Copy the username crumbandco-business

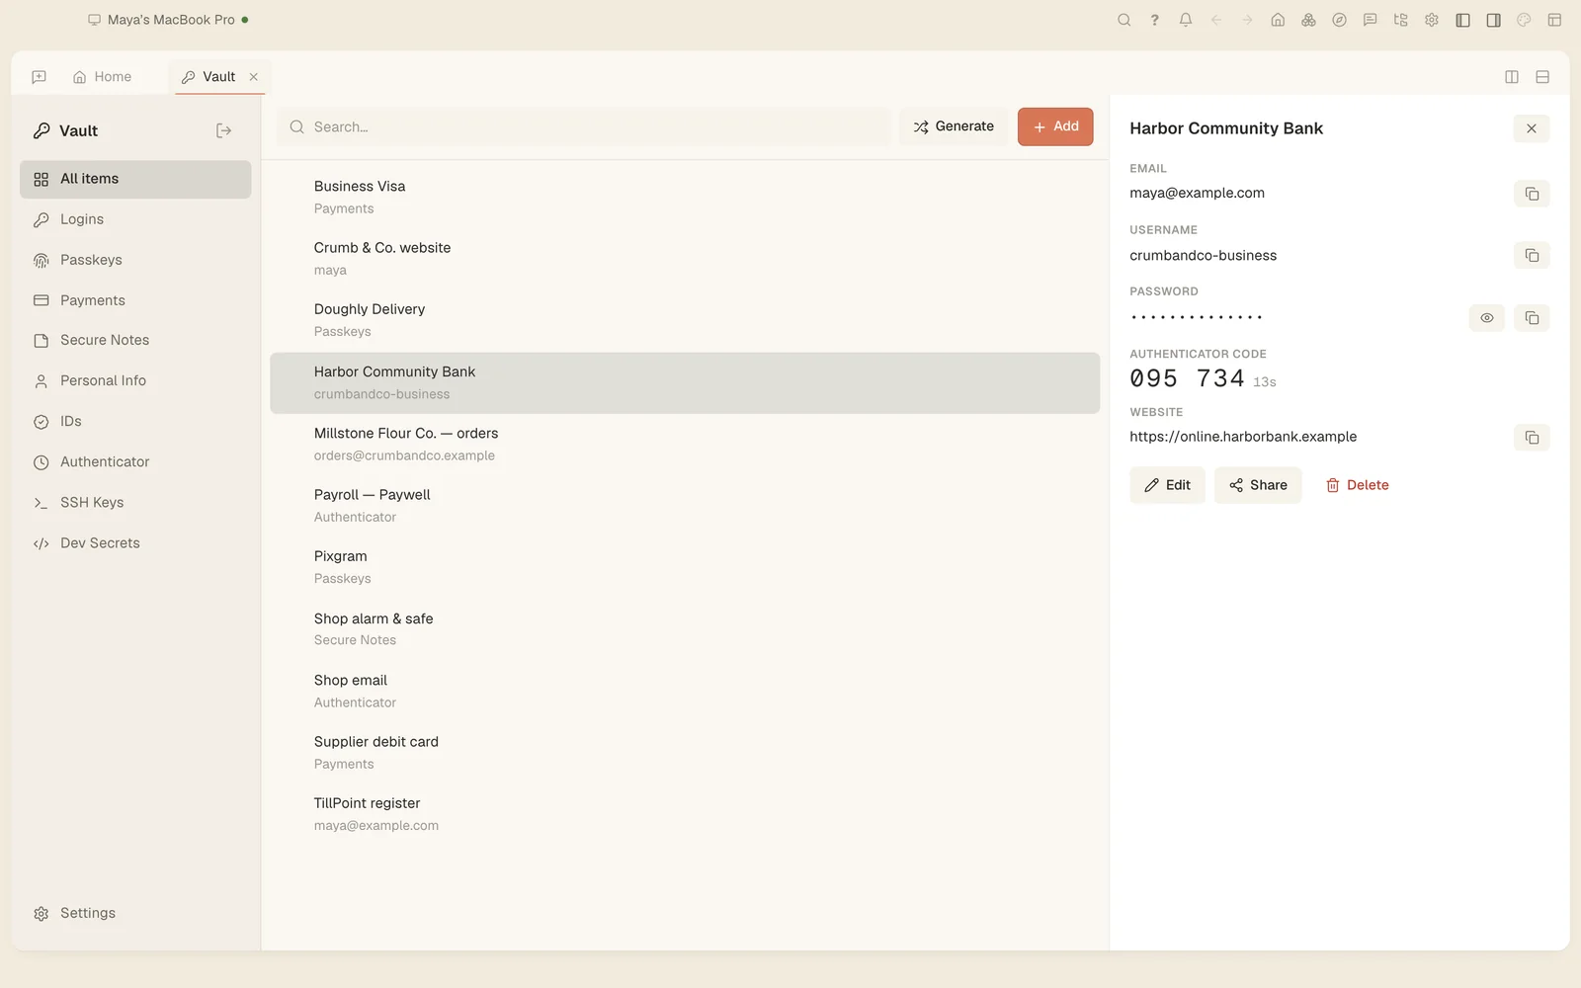click(x=1532, y=256)
